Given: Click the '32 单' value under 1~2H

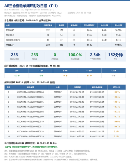Looking at the screenshot, I should 41,76.
